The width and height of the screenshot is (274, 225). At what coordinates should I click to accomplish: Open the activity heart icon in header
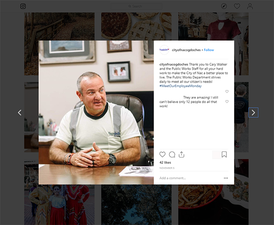237,6
